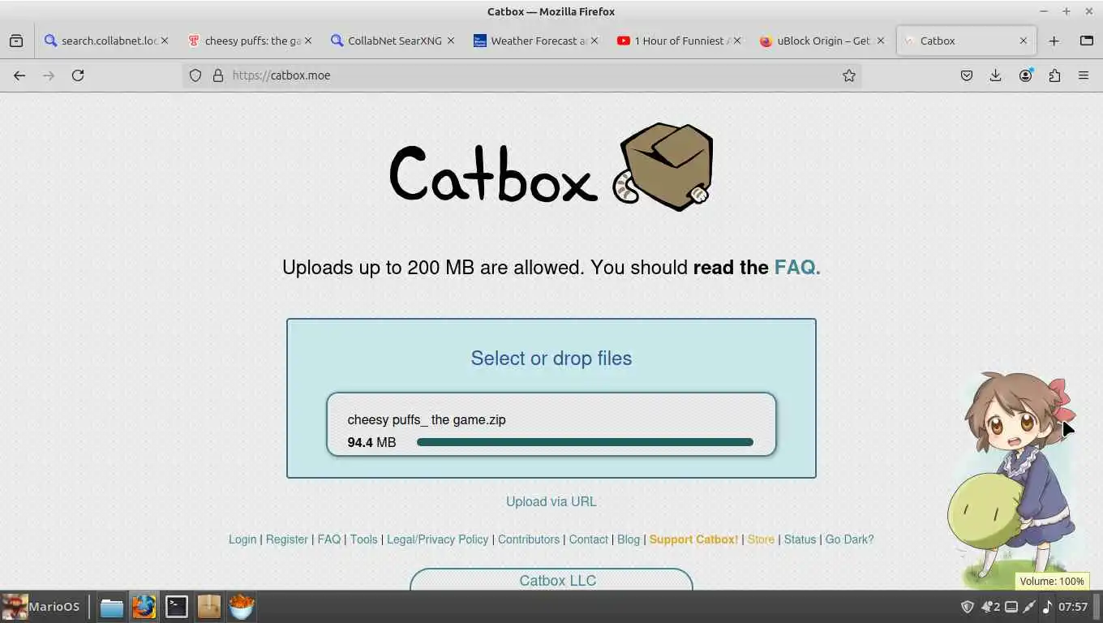Minimize the Firefox window
This screenshot has width=1103, height=623.
pos(1044,11)
